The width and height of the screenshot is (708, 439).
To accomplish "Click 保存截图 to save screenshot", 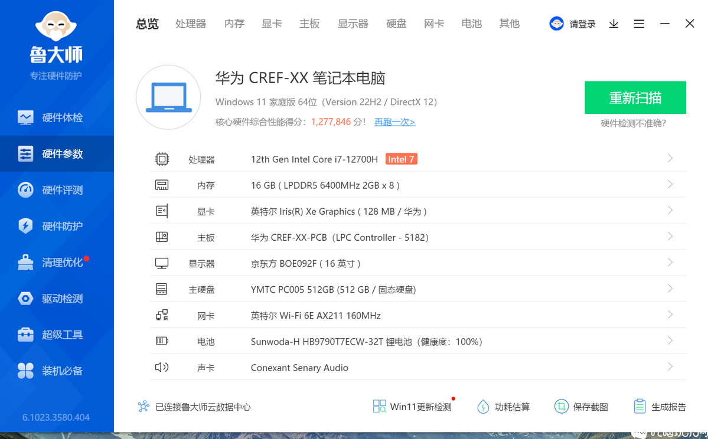I will [x=581, y=407].
